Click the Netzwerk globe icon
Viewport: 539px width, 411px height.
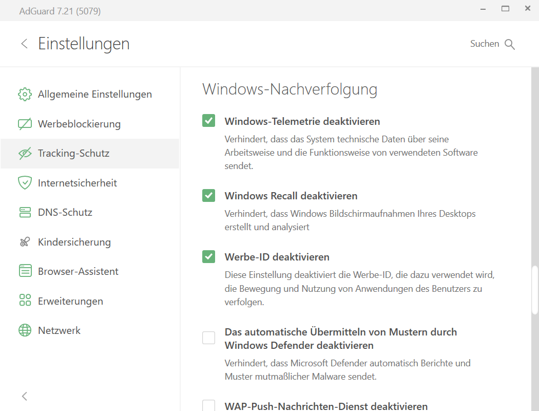coord(25,330)
